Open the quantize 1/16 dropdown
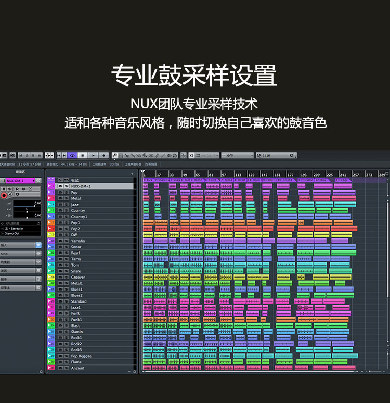The image size is (390, 403). point(276,155)
